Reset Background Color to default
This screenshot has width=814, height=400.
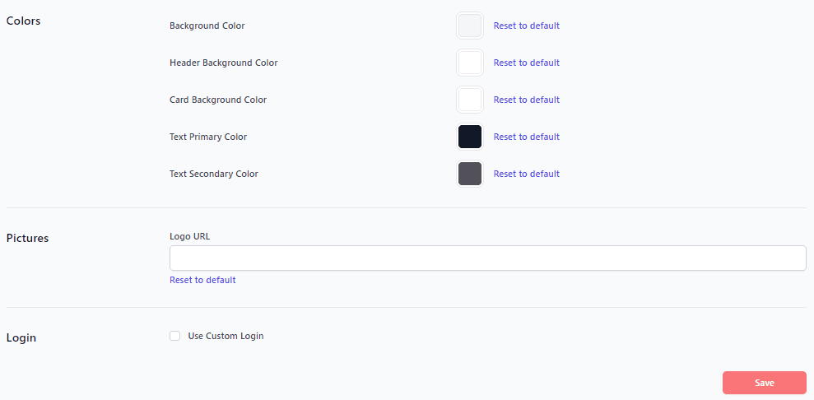(526, 26)
